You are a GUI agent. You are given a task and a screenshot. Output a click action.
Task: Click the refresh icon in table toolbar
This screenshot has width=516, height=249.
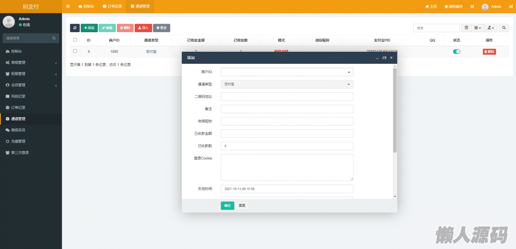coord(75,28)
